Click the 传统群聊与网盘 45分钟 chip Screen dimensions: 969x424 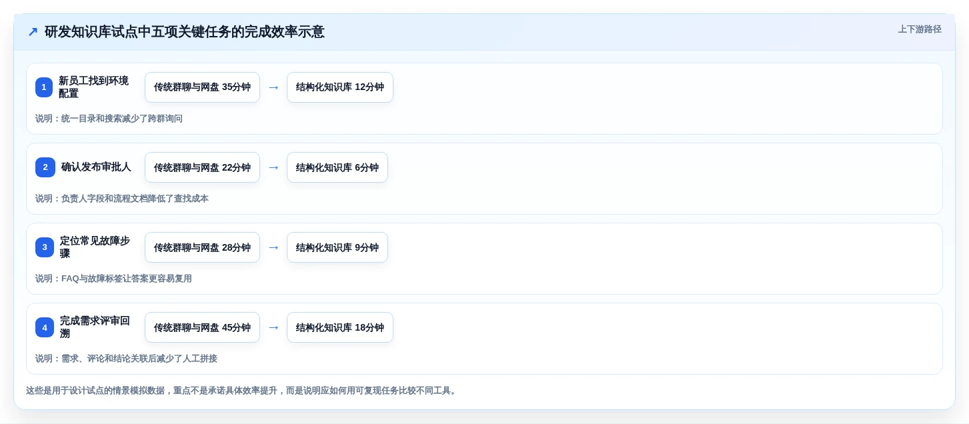[202, 327]
